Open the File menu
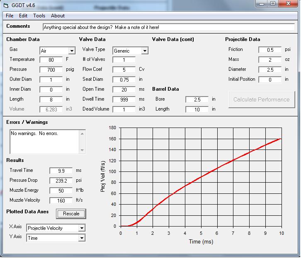Screen dimensions: 301x258 coord(10,16)
